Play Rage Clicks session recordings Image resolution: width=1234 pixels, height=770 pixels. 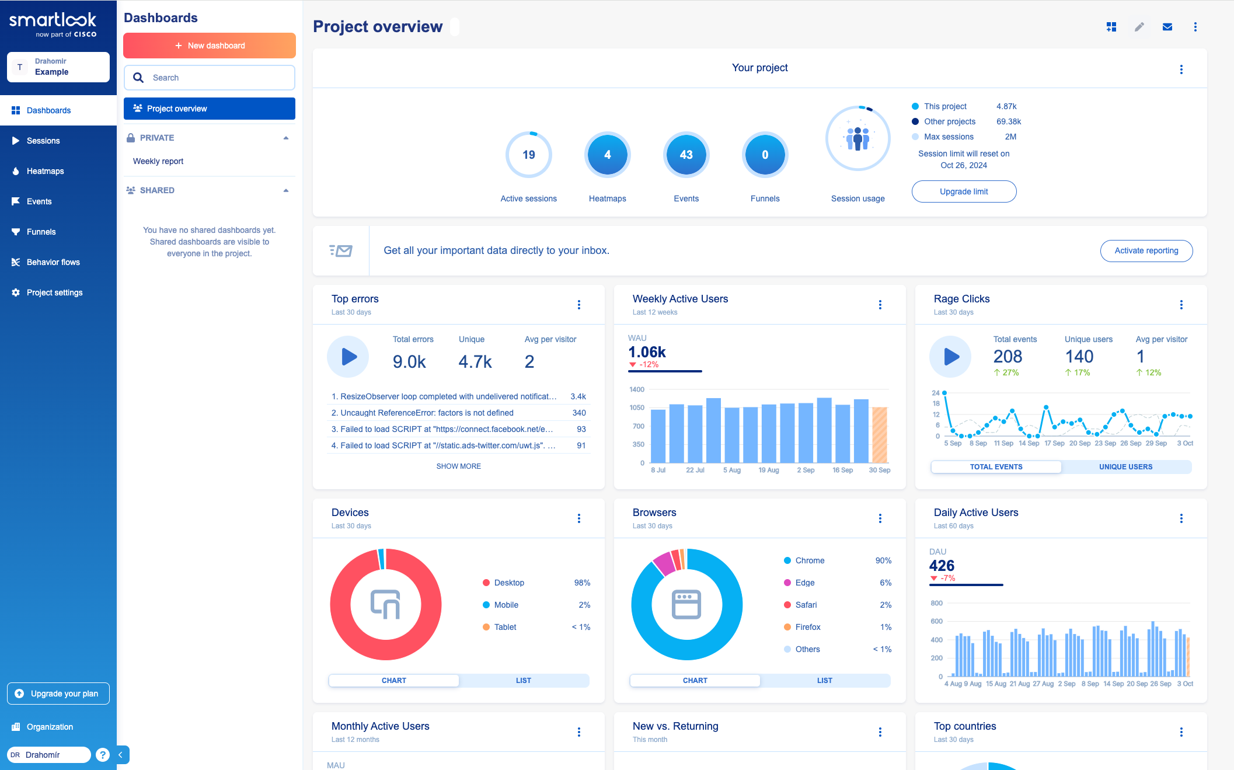[x=950, y=357]
